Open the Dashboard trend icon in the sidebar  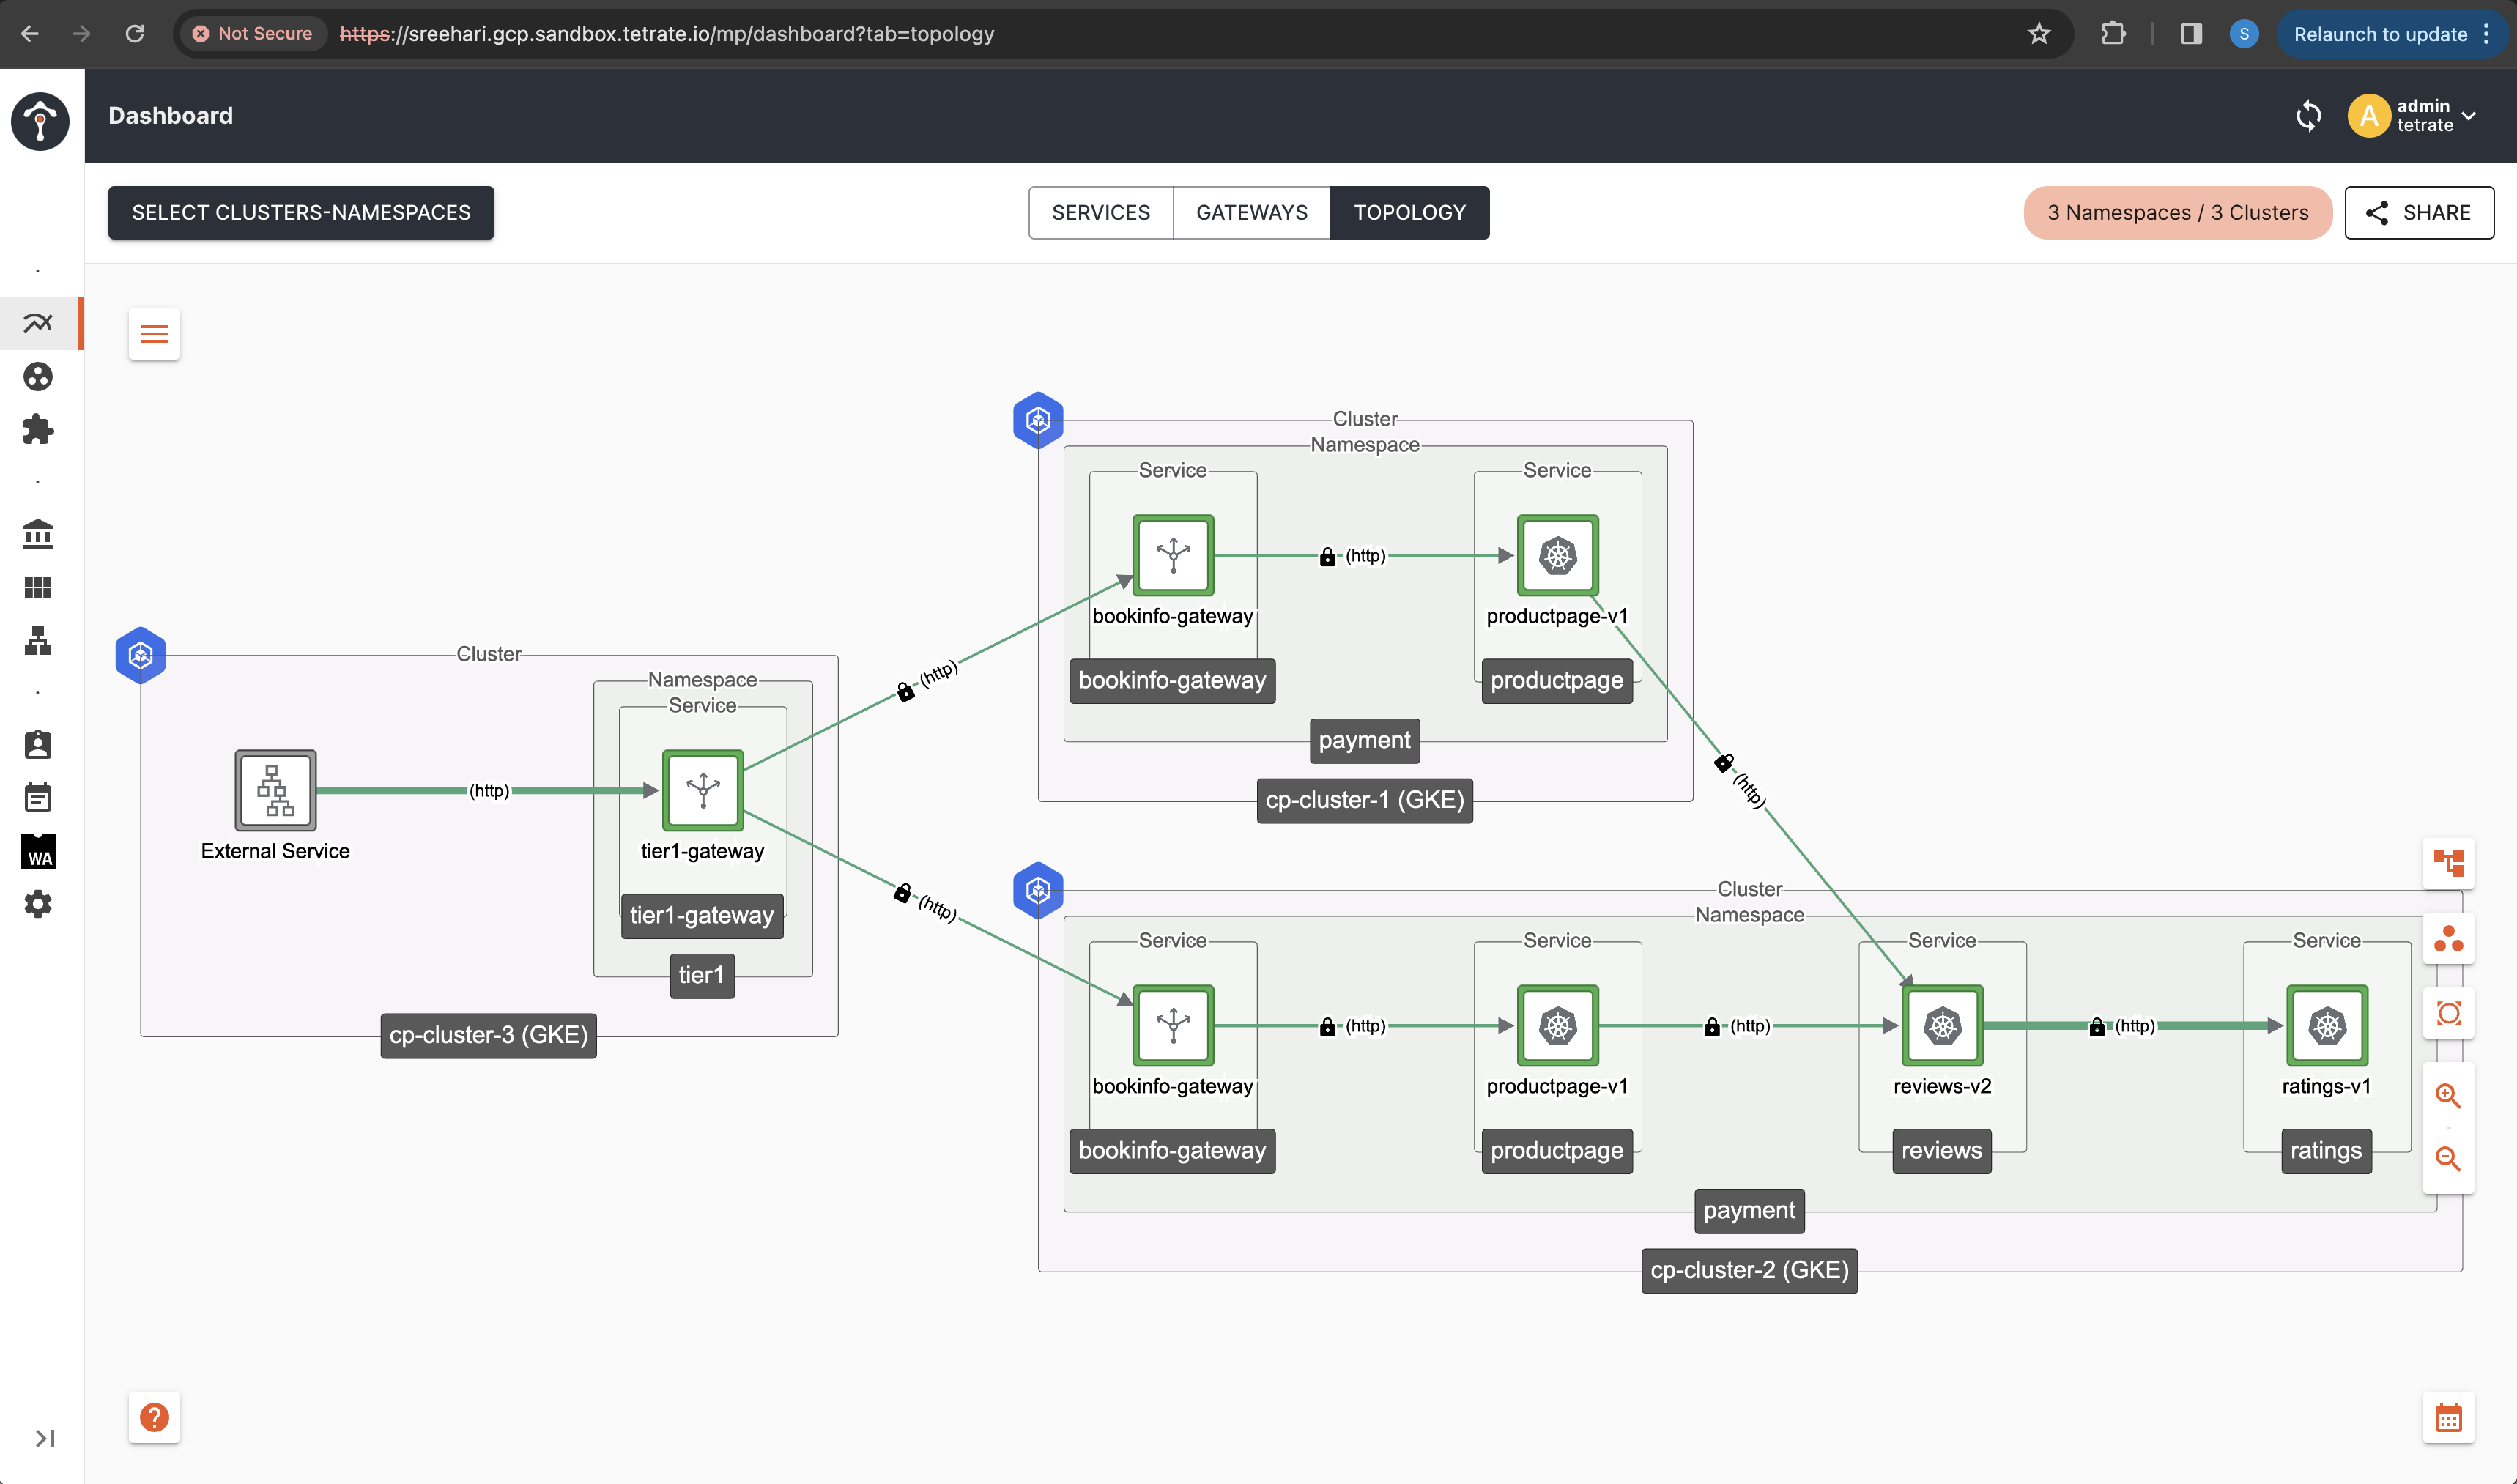coord(38,323)
